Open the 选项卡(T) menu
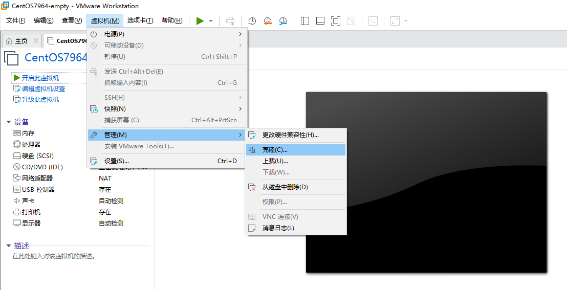The image size is (567, 290). coord(140,20)
